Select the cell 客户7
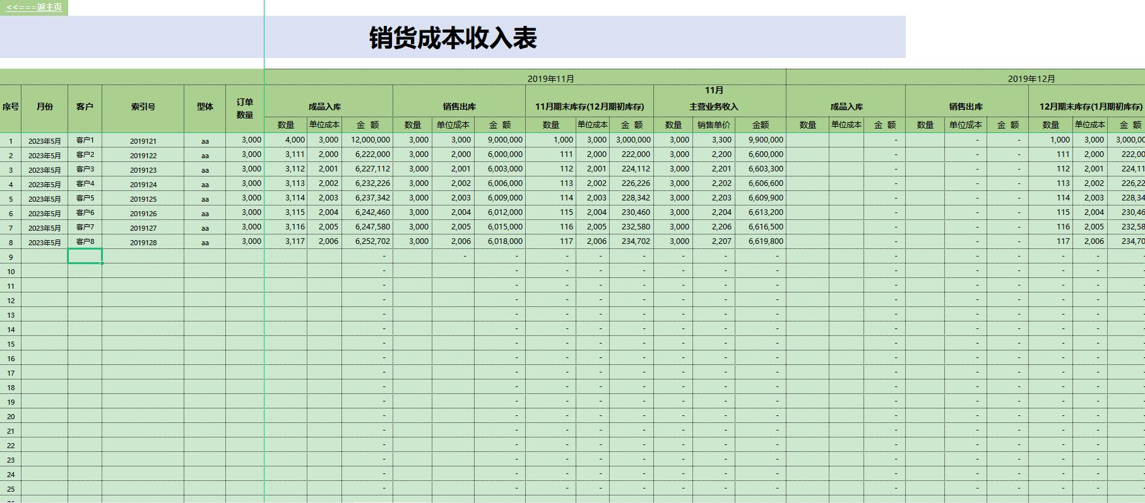This screenshot has width=1145, height=503. (85, 227)
